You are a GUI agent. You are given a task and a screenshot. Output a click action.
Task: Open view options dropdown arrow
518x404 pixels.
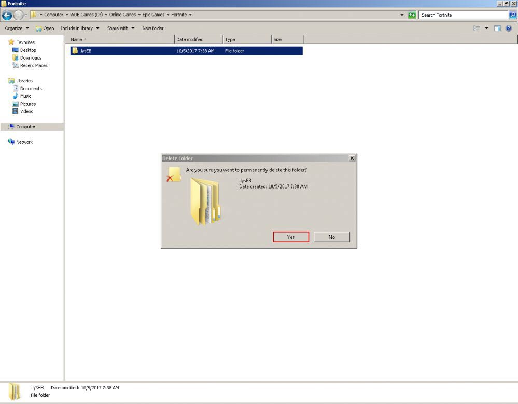[x=486, y=28]
